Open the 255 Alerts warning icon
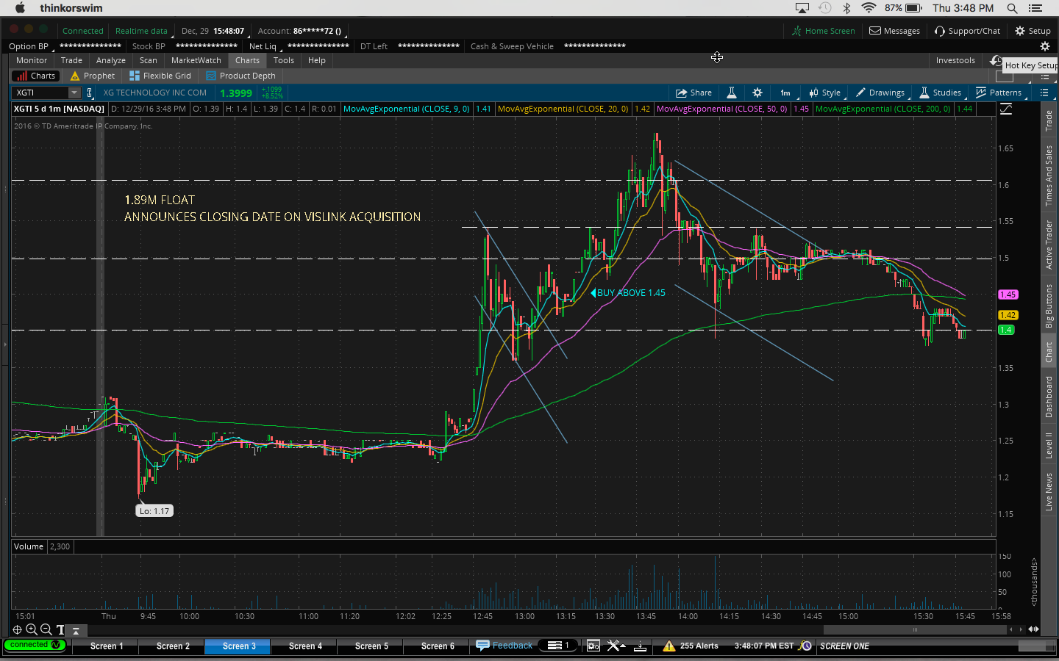The image size is (1059, 661). (668, 646)
